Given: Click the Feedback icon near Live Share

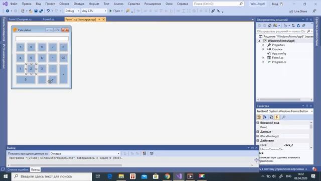Looking at the screenshot, I should pyautogui.click(x=314, y=11).
